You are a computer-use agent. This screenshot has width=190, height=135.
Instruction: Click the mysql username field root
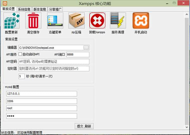[x=41, y=108]
